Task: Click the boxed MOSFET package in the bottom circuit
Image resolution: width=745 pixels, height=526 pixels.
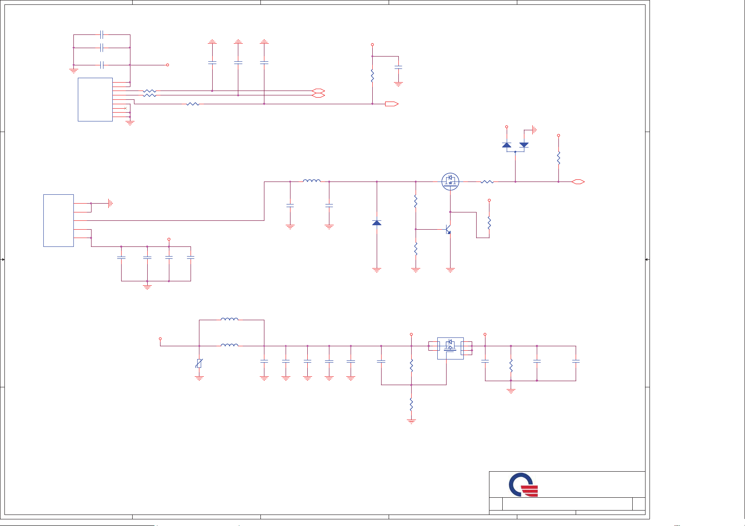Action: 450,348
